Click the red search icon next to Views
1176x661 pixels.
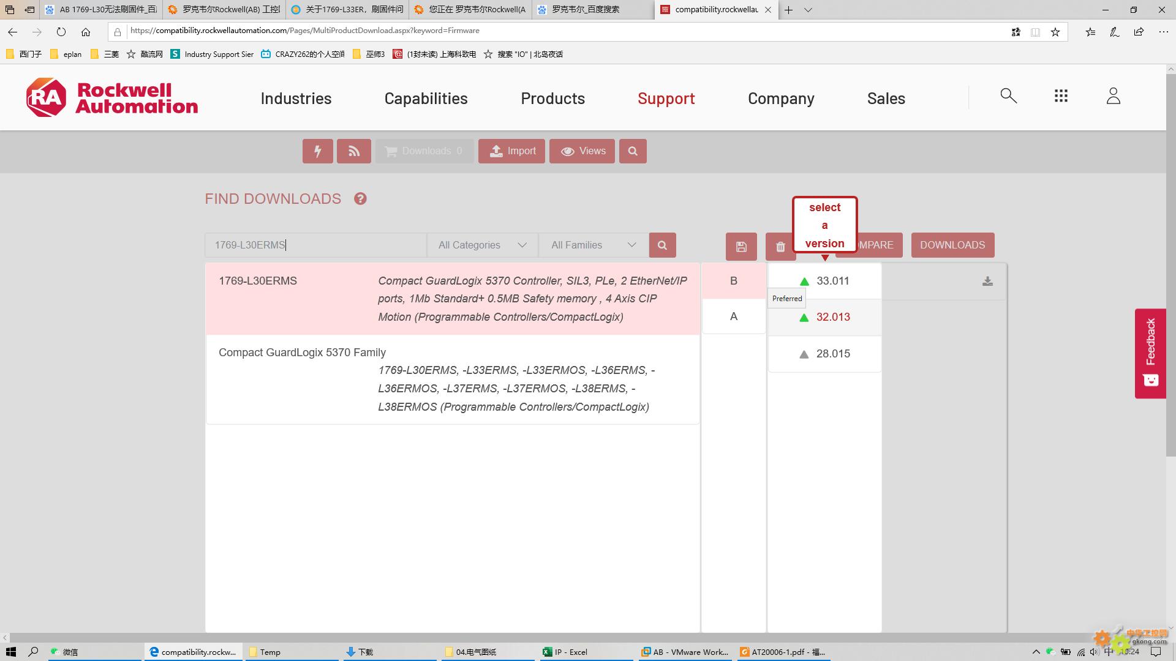[x=633, y=151]
